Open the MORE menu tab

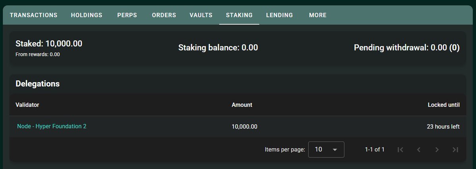(318, 15)
